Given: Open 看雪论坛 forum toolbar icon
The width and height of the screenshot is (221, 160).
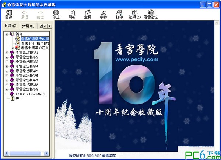Looking at the screenshot, I should [151, 13].
